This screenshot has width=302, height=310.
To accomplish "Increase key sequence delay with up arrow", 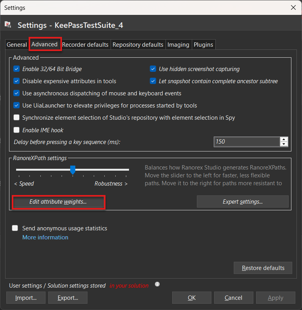I will [284, 139].
